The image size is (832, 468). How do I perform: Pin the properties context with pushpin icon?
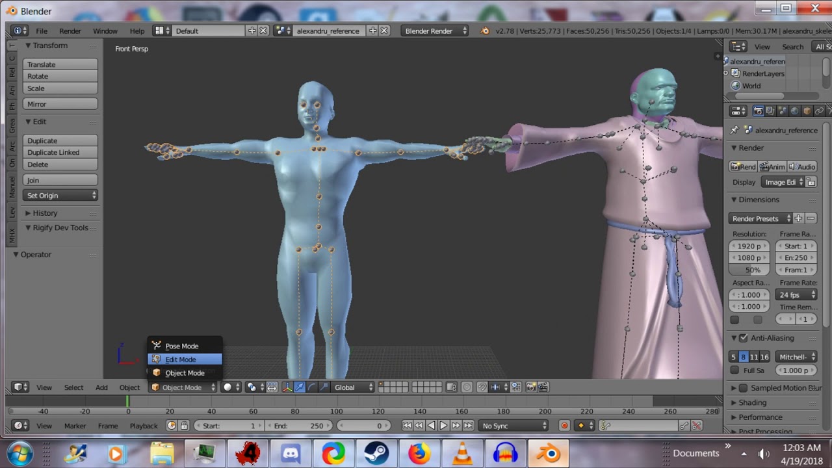click(x=734, y=130)
